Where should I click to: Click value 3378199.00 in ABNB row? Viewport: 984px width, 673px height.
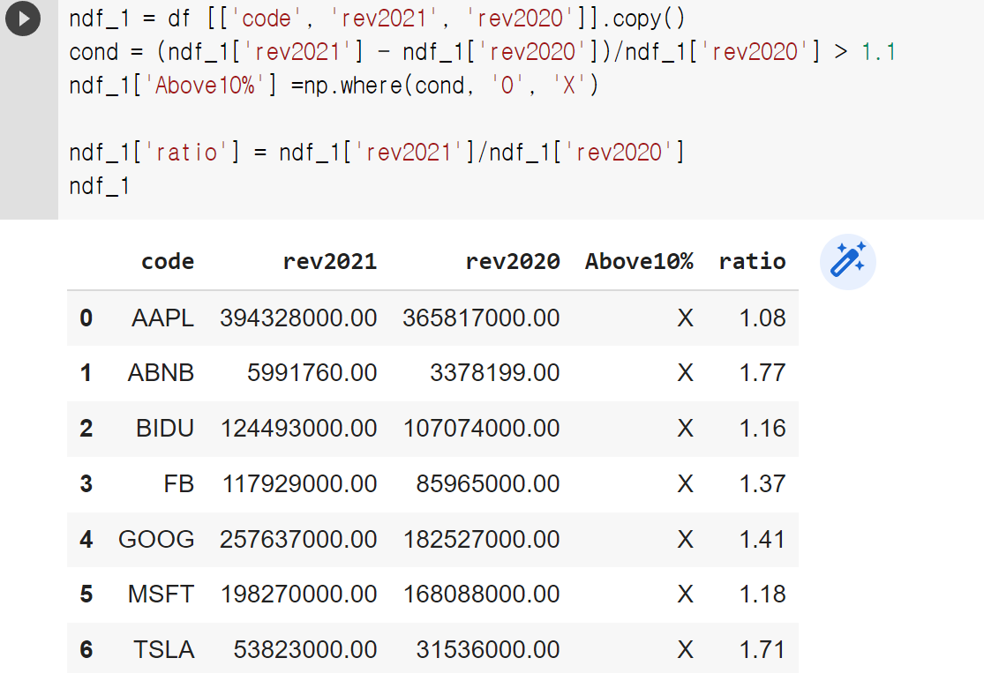click(x=494, y=373)
